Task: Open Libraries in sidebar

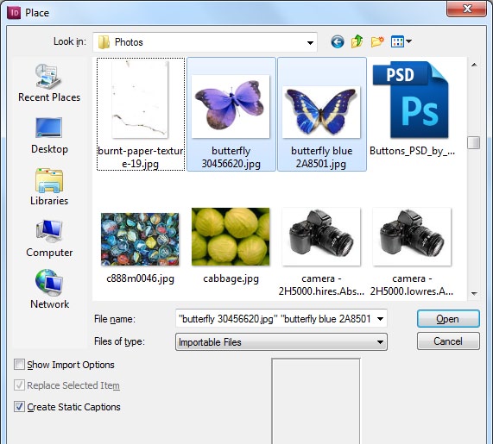Action: pyautogui.click(x=49, y=187)
